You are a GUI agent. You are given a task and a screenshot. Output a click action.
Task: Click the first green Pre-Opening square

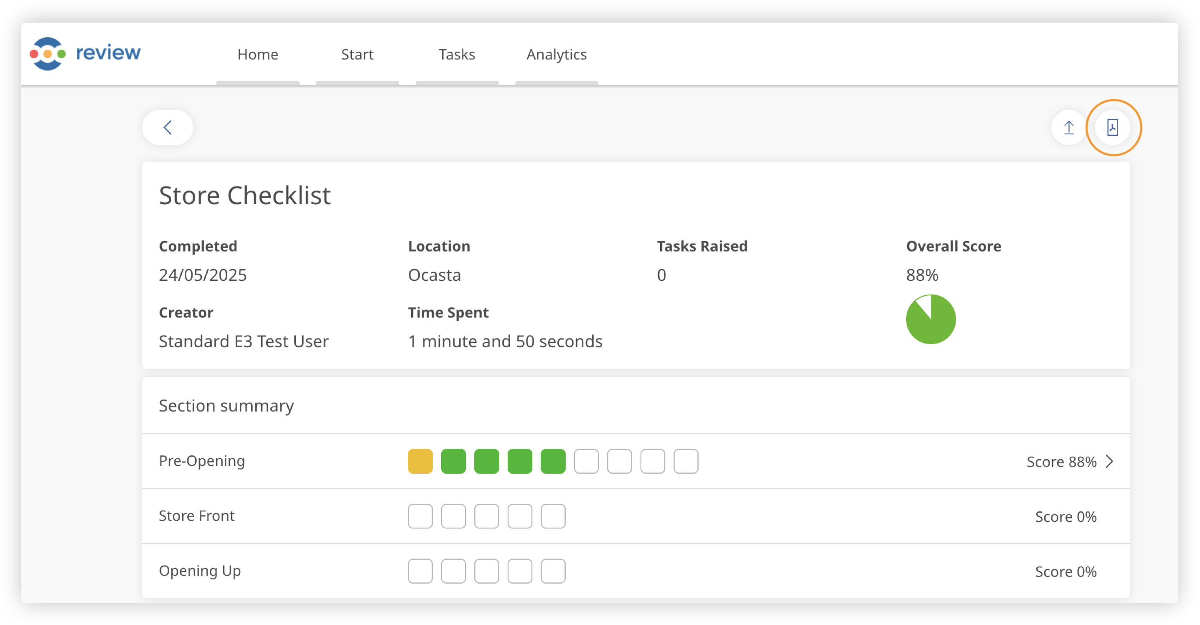453,461
